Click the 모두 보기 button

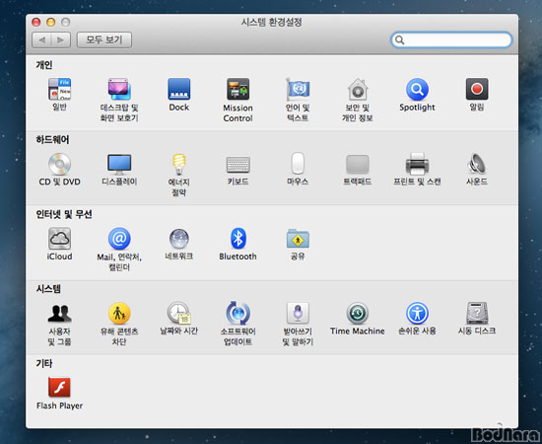(104, 39)
